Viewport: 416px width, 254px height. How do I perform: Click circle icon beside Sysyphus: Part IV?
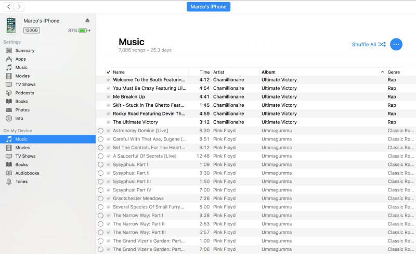(100, 190)
